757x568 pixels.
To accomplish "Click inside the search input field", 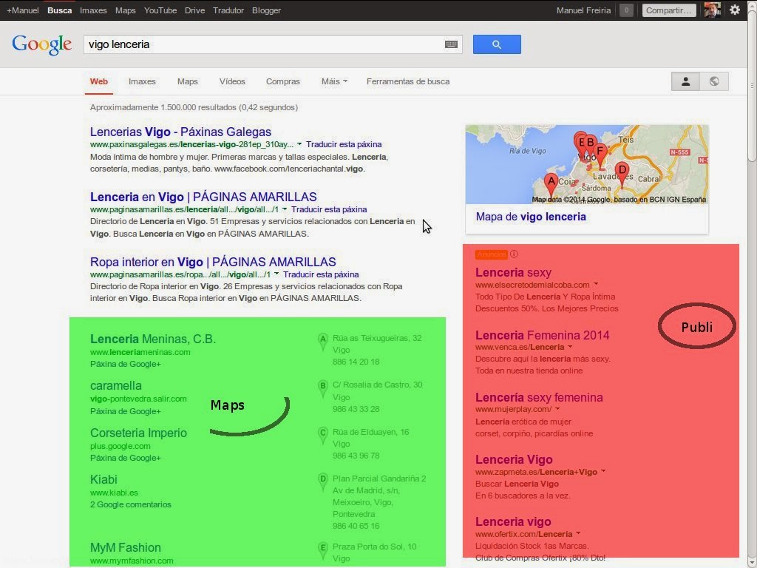I will tap(259, 44).
